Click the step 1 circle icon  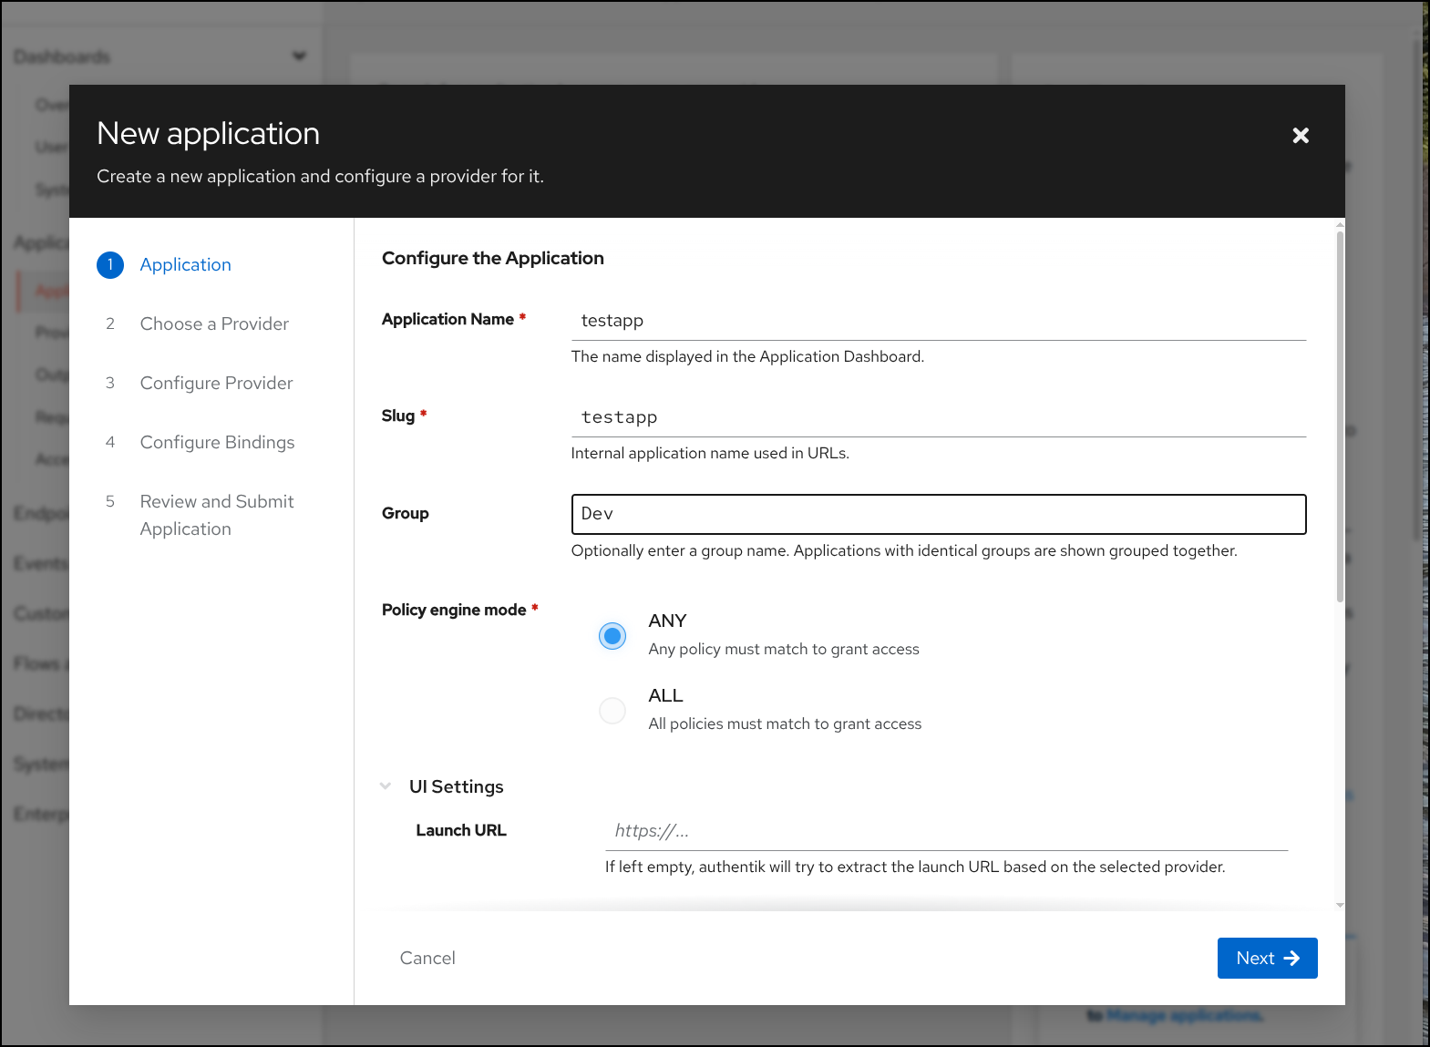click(x=110, y=265)
